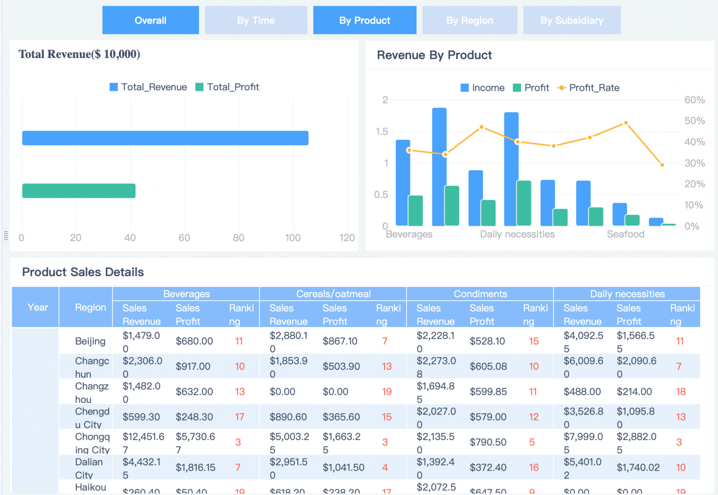Click ranking 3 for Chongqing City Beverages
718x495 pixels.
(x=239, y=442)
